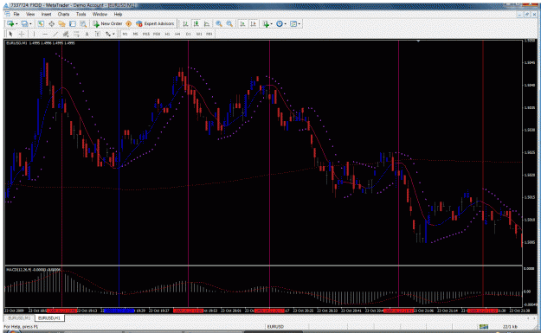Click the chart shift triangle marker at top
The image size is (541, 333).
point(418,41)
